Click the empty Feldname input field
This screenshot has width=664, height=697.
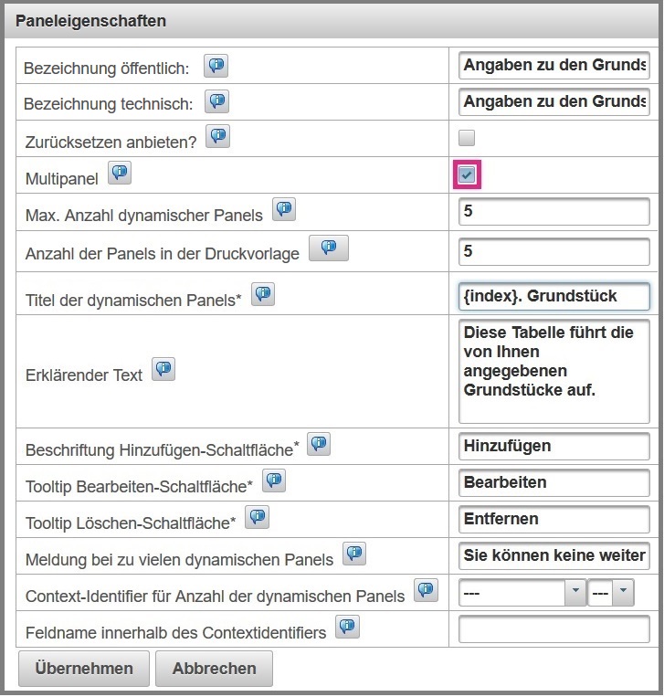(x=553, y=630)
